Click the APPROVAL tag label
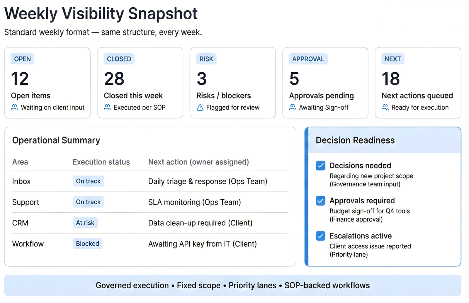The height and width of the screenshot is (303, 469). coord(308,59)
